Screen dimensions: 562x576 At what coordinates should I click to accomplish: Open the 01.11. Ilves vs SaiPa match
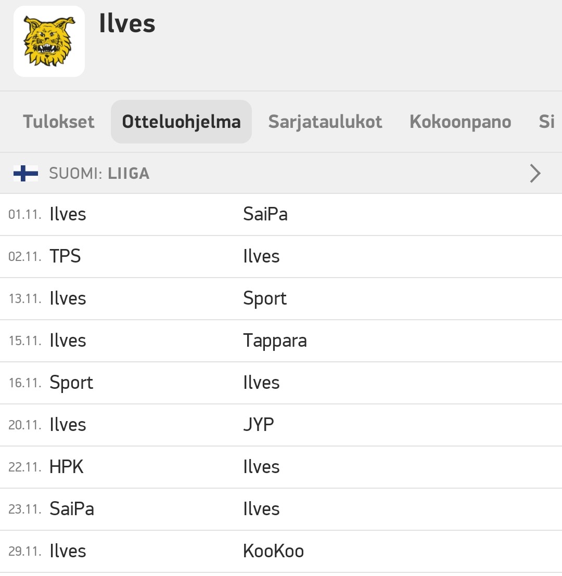(x=281, y=215)
